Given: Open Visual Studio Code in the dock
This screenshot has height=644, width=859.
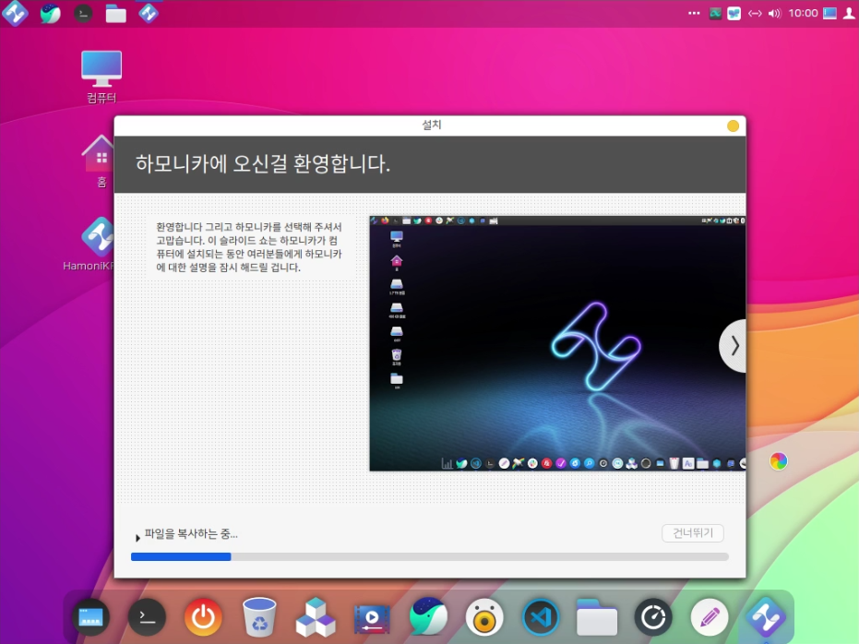Looking at the screenshot, I should click(x=541, y=617).
